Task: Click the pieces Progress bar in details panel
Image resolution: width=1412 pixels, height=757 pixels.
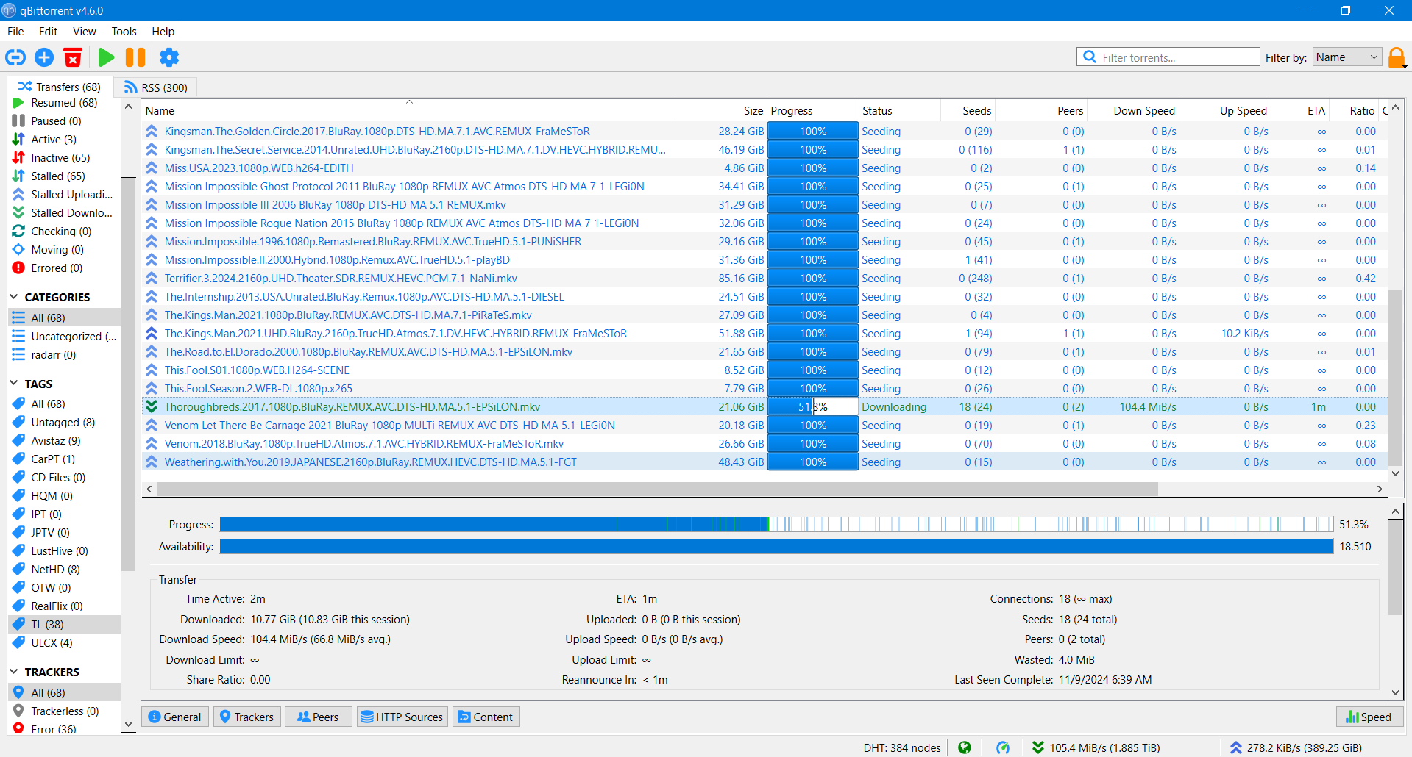Action: [776, 524]
